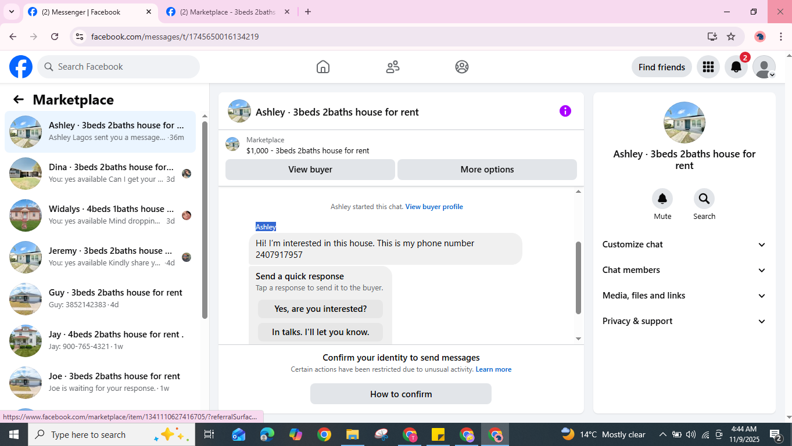The width and height of the screenshot is (792, 446).
Task: Open the Learn more link
Action: click(x=493, y=369)
